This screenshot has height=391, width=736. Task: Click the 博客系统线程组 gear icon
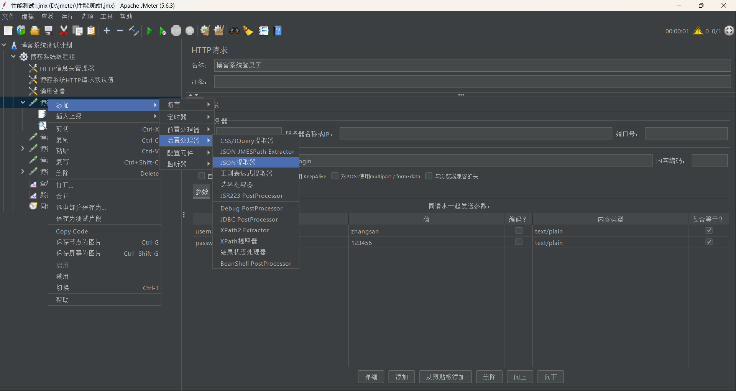24,57
